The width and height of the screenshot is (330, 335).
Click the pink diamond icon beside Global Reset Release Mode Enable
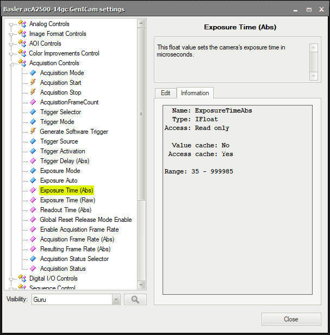click(33, 220)
